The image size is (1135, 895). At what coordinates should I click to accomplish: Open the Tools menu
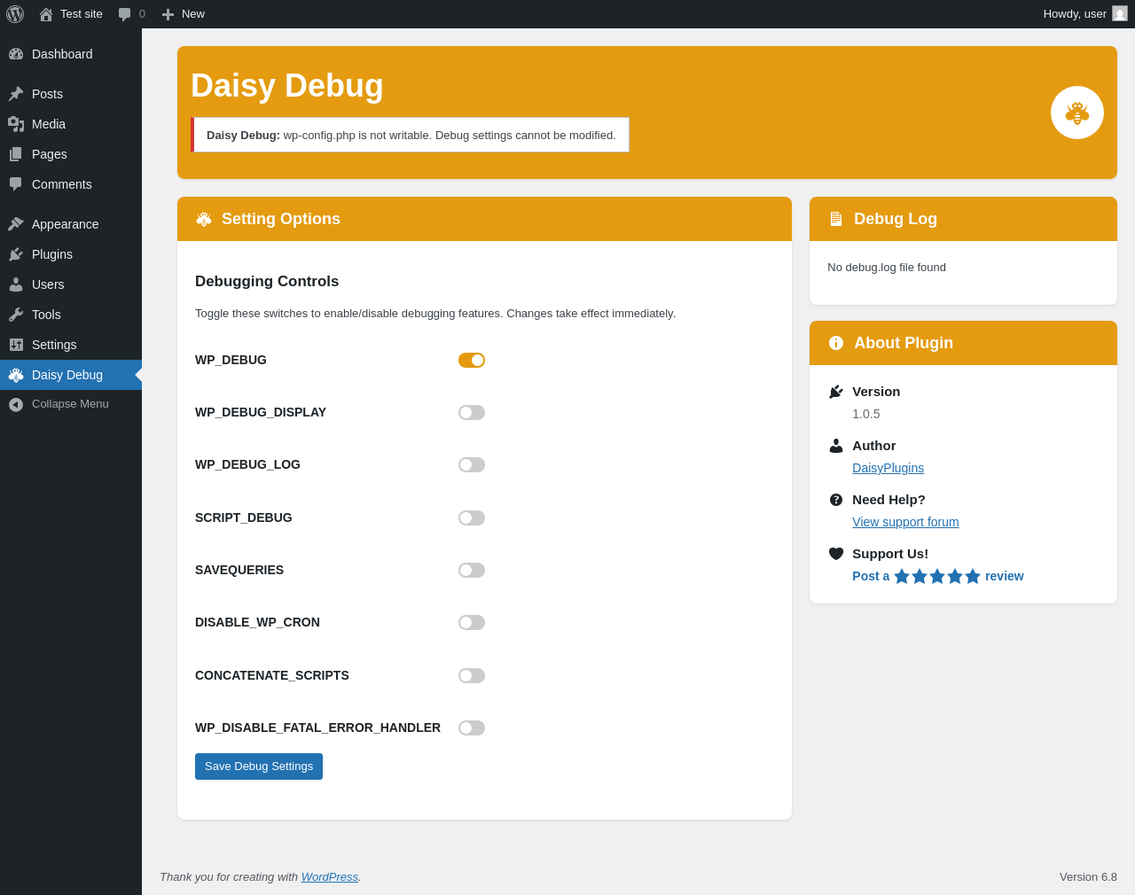71,315
